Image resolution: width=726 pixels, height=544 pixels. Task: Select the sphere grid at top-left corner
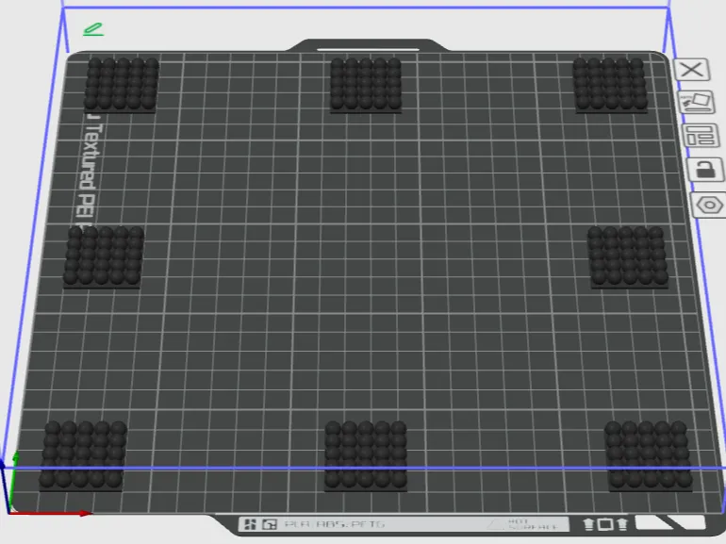[122, 85]
